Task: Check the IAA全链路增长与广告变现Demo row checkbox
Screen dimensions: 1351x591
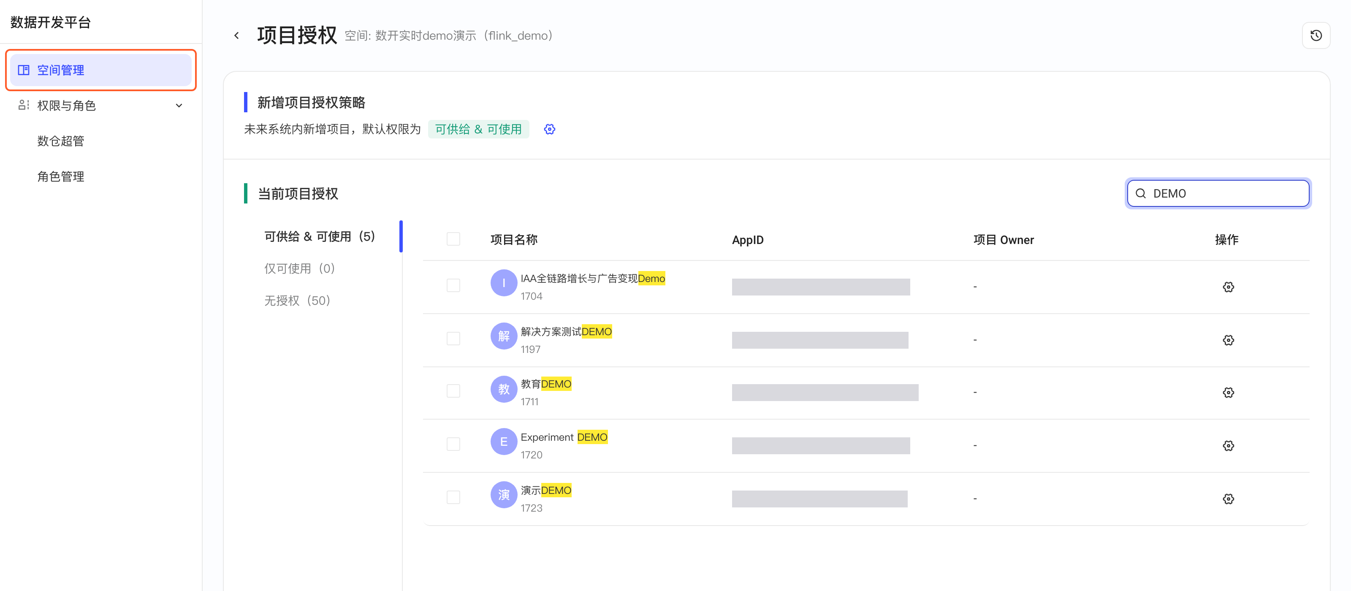Action: coord(453,285)
